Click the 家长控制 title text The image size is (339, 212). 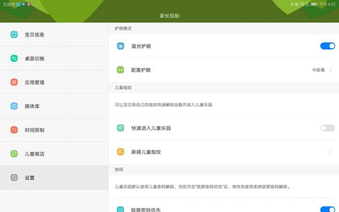click(x=169, y=16)
